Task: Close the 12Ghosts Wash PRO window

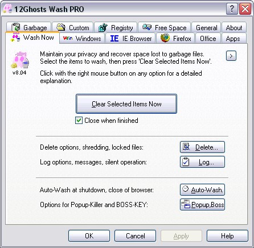Action: 245,9
